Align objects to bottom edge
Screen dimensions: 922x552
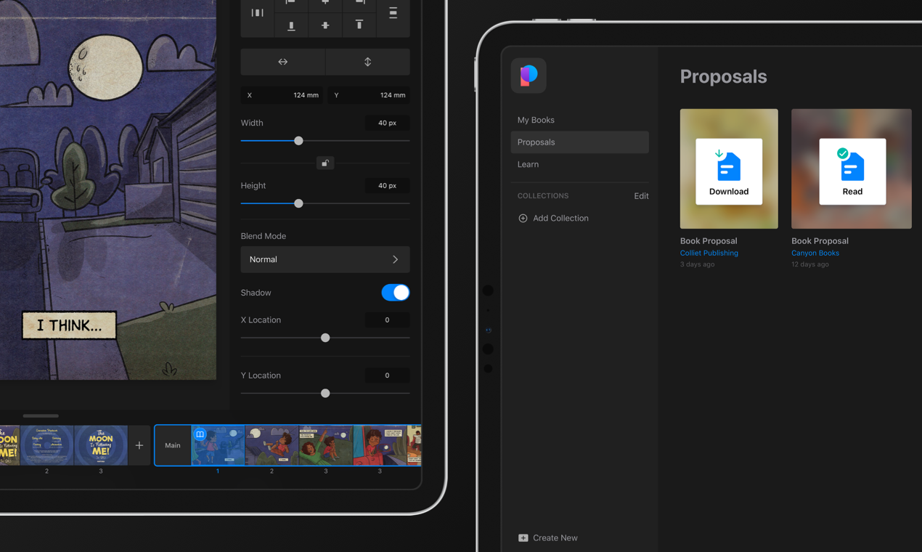291,25
